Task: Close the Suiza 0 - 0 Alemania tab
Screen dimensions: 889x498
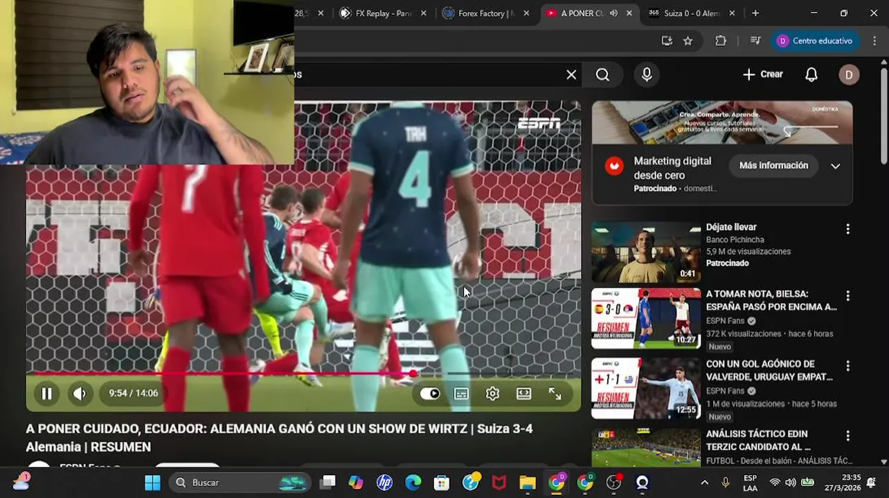Action: tap(732, 13)
